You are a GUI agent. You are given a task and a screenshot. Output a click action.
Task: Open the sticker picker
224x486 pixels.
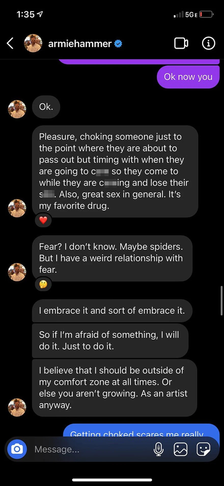pyautogui.click(x=203, y=449)
